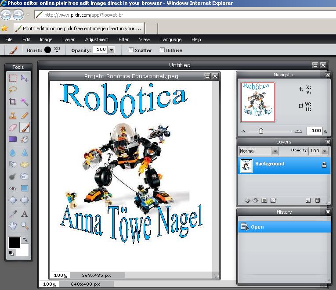The image size is (336, 290).
Task: Select the blue rectangle Drawing tool
Action: (x=25, y=188)
